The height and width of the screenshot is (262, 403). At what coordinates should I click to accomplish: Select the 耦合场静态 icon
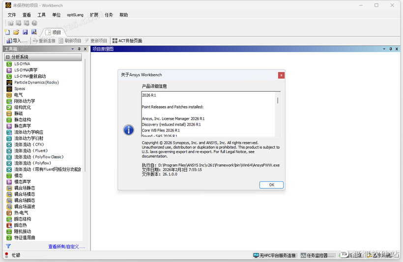pyautogui.click(x=9, y=188)
